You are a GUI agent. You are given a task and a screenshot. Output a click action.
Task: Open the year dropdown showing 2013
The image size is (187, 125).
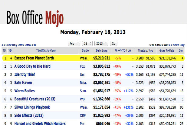click(101, 43)
